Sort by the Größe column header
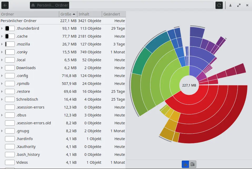252x169 pixels. point(68,14)
